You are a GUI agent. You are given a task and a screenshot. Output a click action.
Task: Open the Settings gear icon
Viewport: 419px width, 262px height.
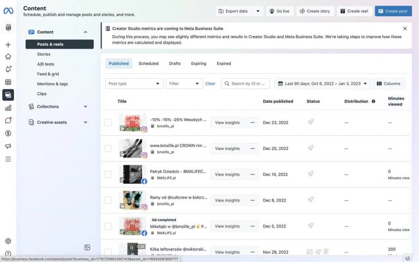click(8, 242)
